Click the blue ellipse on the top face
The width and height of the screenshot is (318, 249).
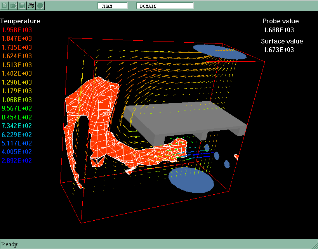click(x=220, y=52)
